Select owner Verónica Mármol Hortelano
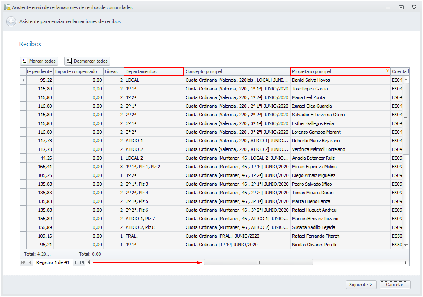This screenshot has width=423, height=297. pos(318,149)
